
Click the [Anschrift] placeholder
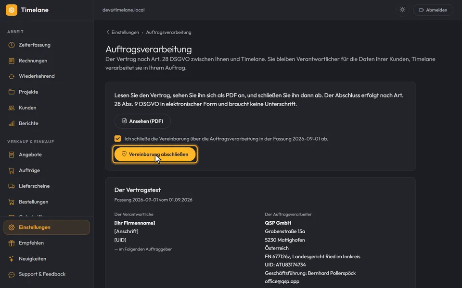coord(126,231)
